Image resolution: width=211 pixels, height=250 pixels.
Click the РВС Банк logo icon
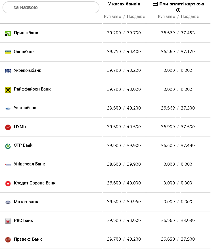click(8, 221)
